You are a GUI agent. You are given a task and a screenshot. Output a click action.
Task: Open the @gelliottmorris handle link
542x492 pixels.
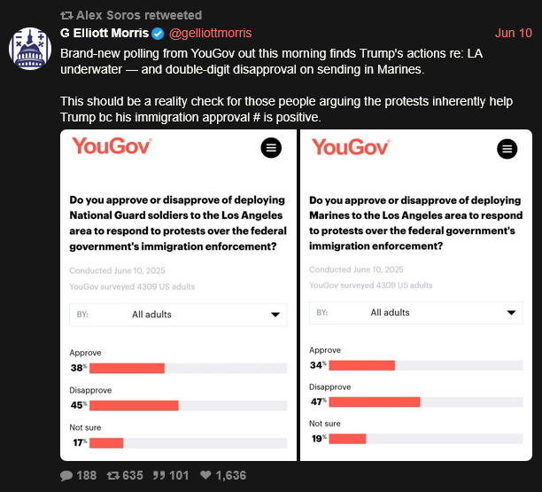coord(210,33)
